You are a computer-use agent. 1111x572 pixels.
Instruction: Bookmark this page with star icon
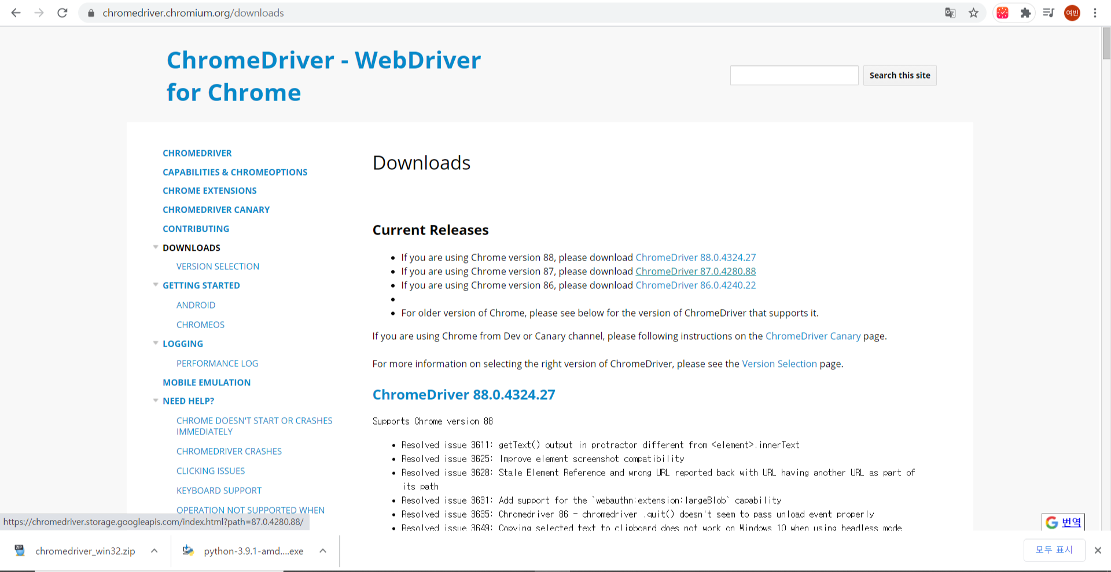tap(973, 13)
